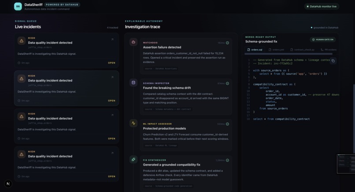355x192 pixels.
Task: Click the check mark on Schema Inspector step
Action: point(227,83)
